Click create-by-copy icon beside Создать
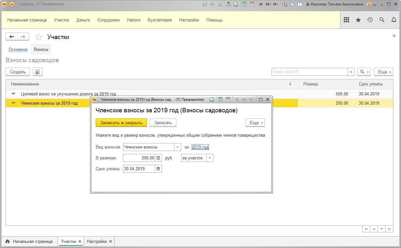Image resolution: width=401 pixels, height=248 pixels. (37, 72)
